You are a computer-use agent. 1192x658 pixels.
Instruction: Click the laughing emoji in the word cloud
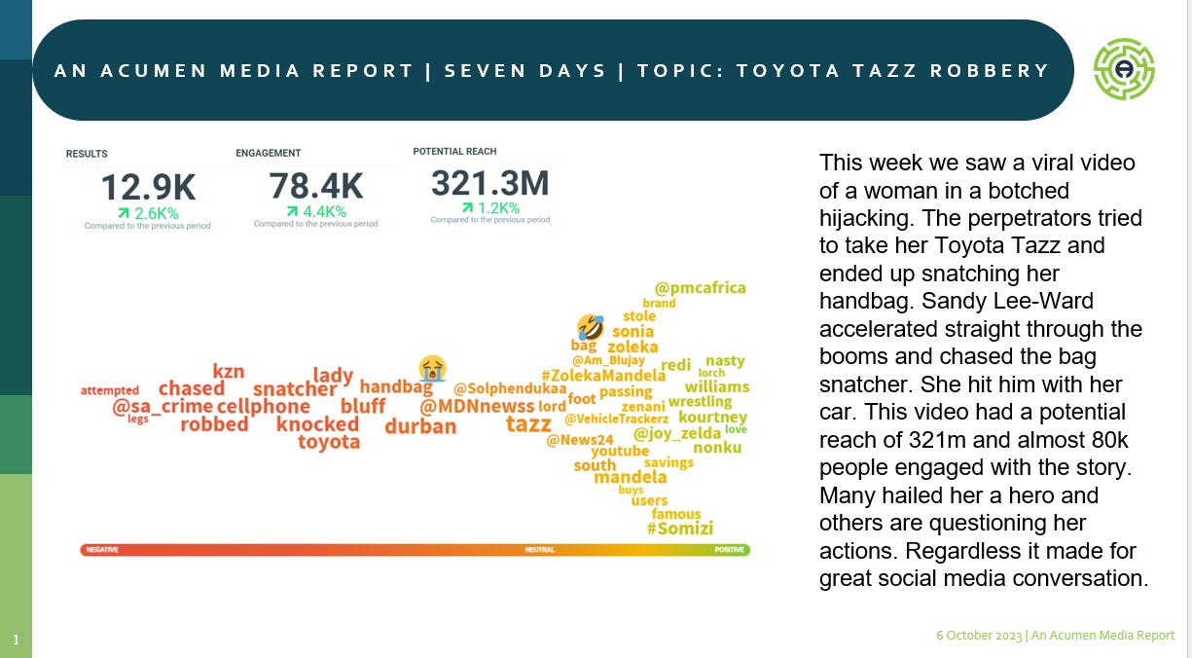[x=589, y=326]
